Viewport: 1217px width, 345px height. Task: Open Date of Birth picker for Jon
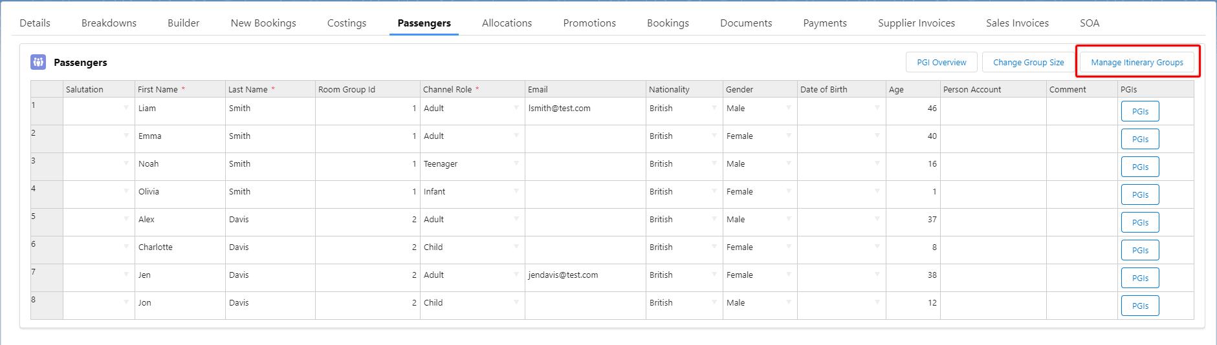tap(877, 302)
